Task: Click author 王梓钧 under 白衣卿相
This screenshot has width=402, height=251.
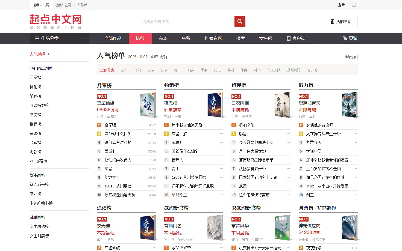Action: tap(247, 116)
